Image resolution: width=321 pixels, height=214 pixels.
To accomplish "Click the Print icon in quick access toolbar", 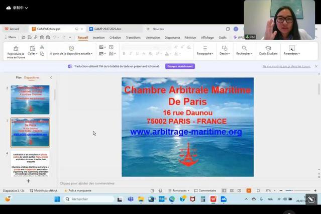I will [x=42, y=37].
